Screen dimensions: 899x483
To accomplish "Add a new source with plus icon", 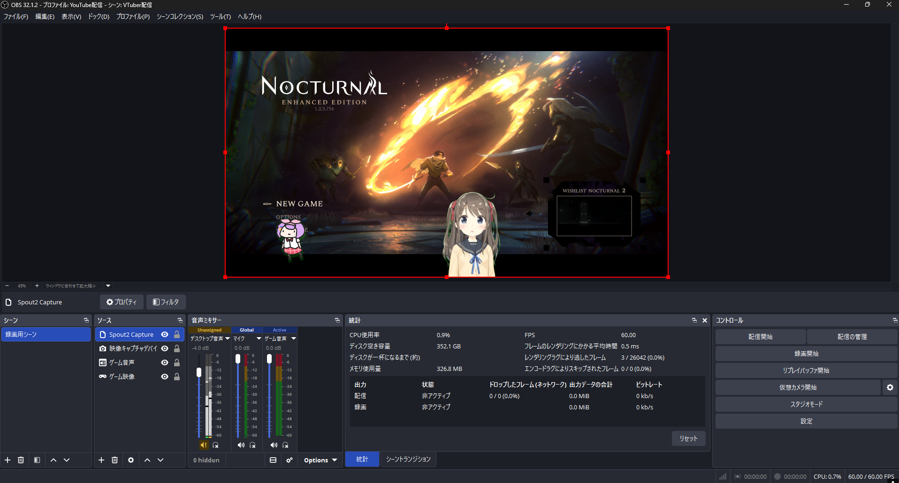I will [101, 460].
